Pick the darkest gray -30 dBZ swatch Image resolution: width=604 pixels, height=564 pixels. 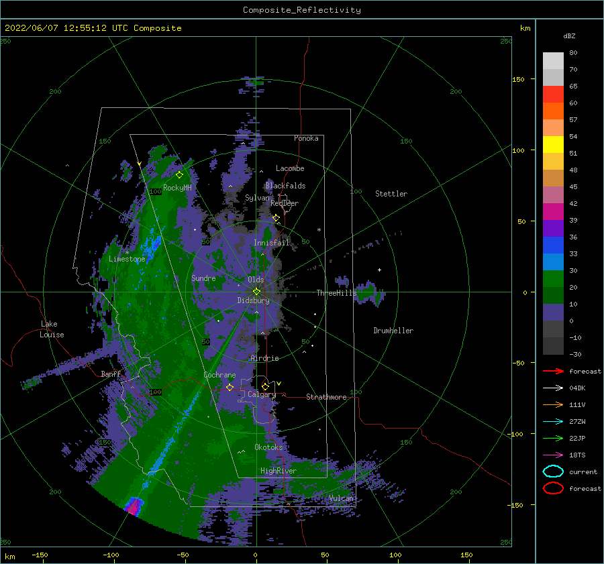coord(553,346)
